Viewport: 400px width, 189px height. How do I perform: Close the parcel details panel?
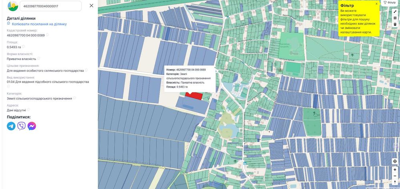[x=91, y=6]
